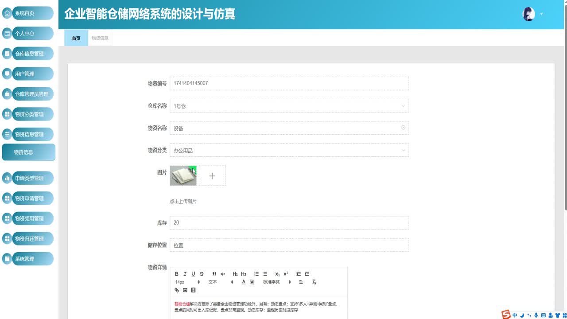Insert an image in the editor
The height and width of the screenshot is (319, 567).
pyautogui.click(x=185, y=290)
